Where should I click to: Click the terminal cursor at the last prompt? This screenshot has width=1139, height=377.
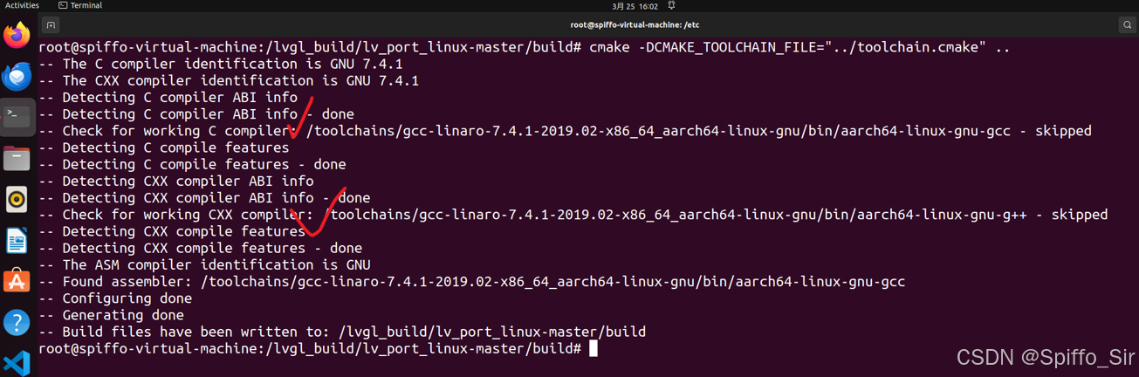pos(594,348)
